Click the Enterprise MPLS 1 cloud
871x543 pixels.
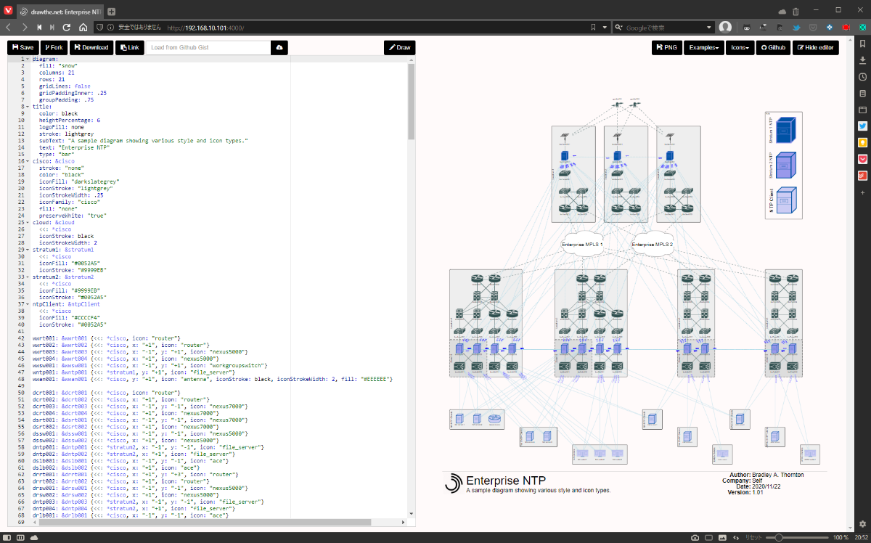(x=582, y=245)
